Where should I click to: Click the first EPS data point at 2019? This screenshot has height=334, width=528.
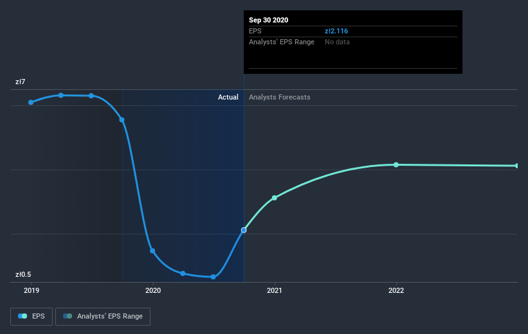click(x=31, y=102)
